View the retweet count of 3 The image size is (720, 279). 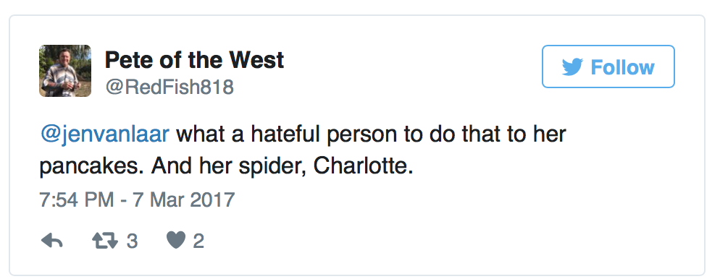click(132, 241)
